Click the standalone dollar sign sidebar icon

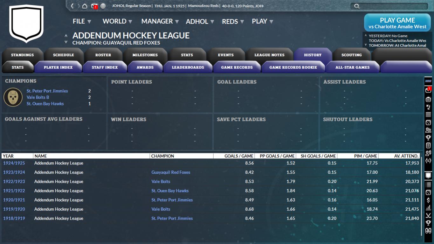[x=428, y=200]
